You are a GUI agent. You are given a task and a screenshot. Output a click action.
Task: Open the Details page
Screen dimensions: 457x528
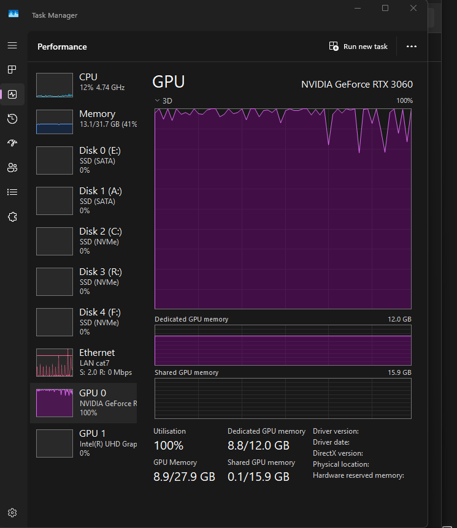(x=12, y=192)
